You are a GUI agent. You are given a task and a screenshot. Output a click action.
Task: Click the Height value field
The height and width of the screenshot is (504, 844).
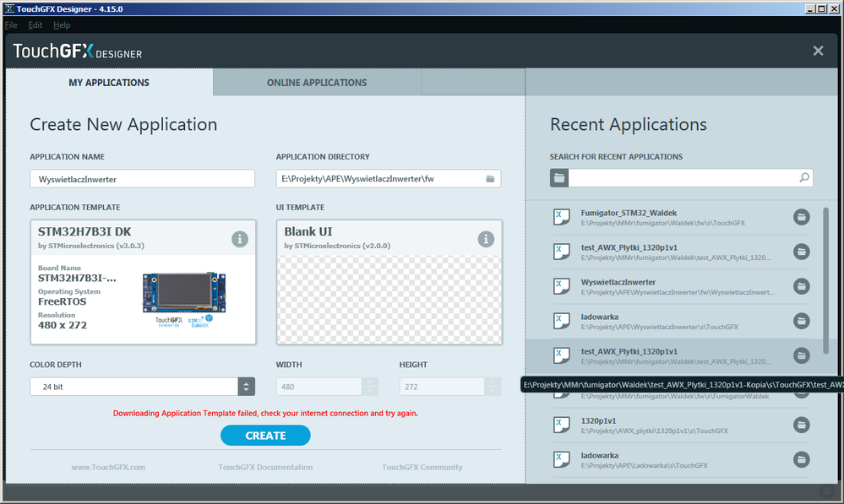pyautogui.click(x=442, y=386)
